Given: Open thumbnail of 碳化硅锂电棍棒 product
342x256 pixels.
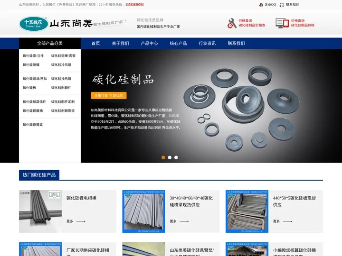Looking at the screenshot, I should point(40,211).
